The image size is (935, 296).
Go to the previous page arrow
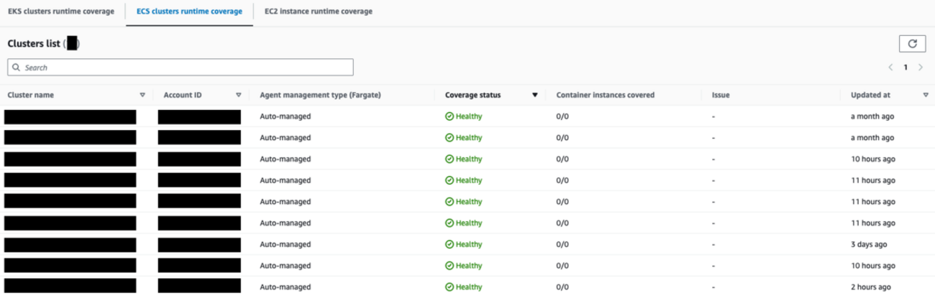(x=890, y=68)
